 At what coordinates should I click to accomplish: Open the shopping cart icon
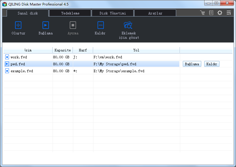coord(202,13)
